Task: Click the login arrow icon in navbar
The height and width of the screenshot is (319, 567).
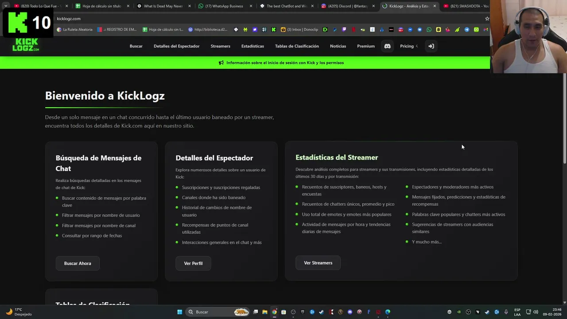Action: point(431,46)
